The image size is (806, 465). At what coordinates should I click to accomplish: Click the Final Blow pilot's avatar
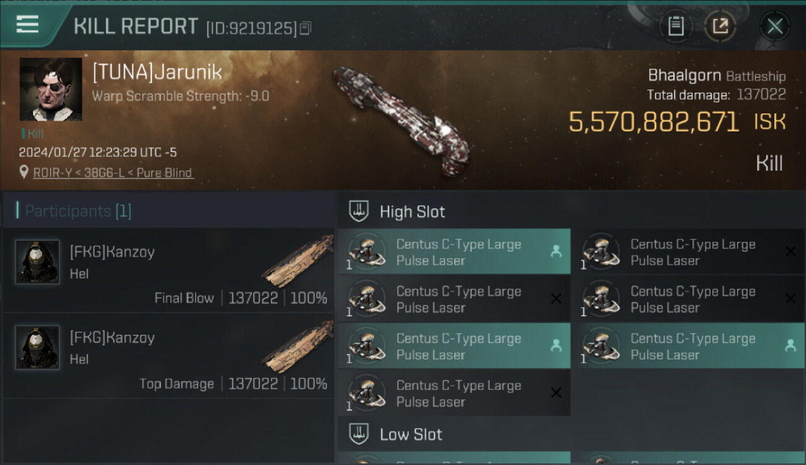[x=38, y=262]
